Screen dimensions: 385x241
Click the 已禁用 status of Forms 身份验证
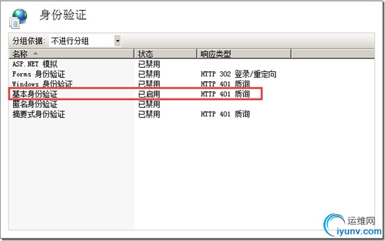(x=149, y=74)
